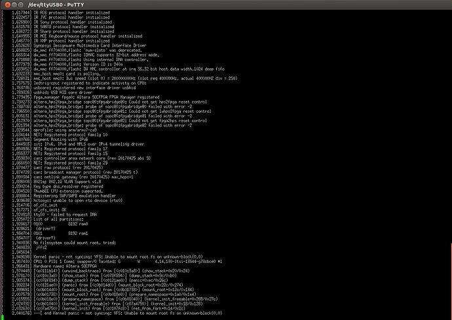Click the 'List of all partitions:' line

point(58,219)
